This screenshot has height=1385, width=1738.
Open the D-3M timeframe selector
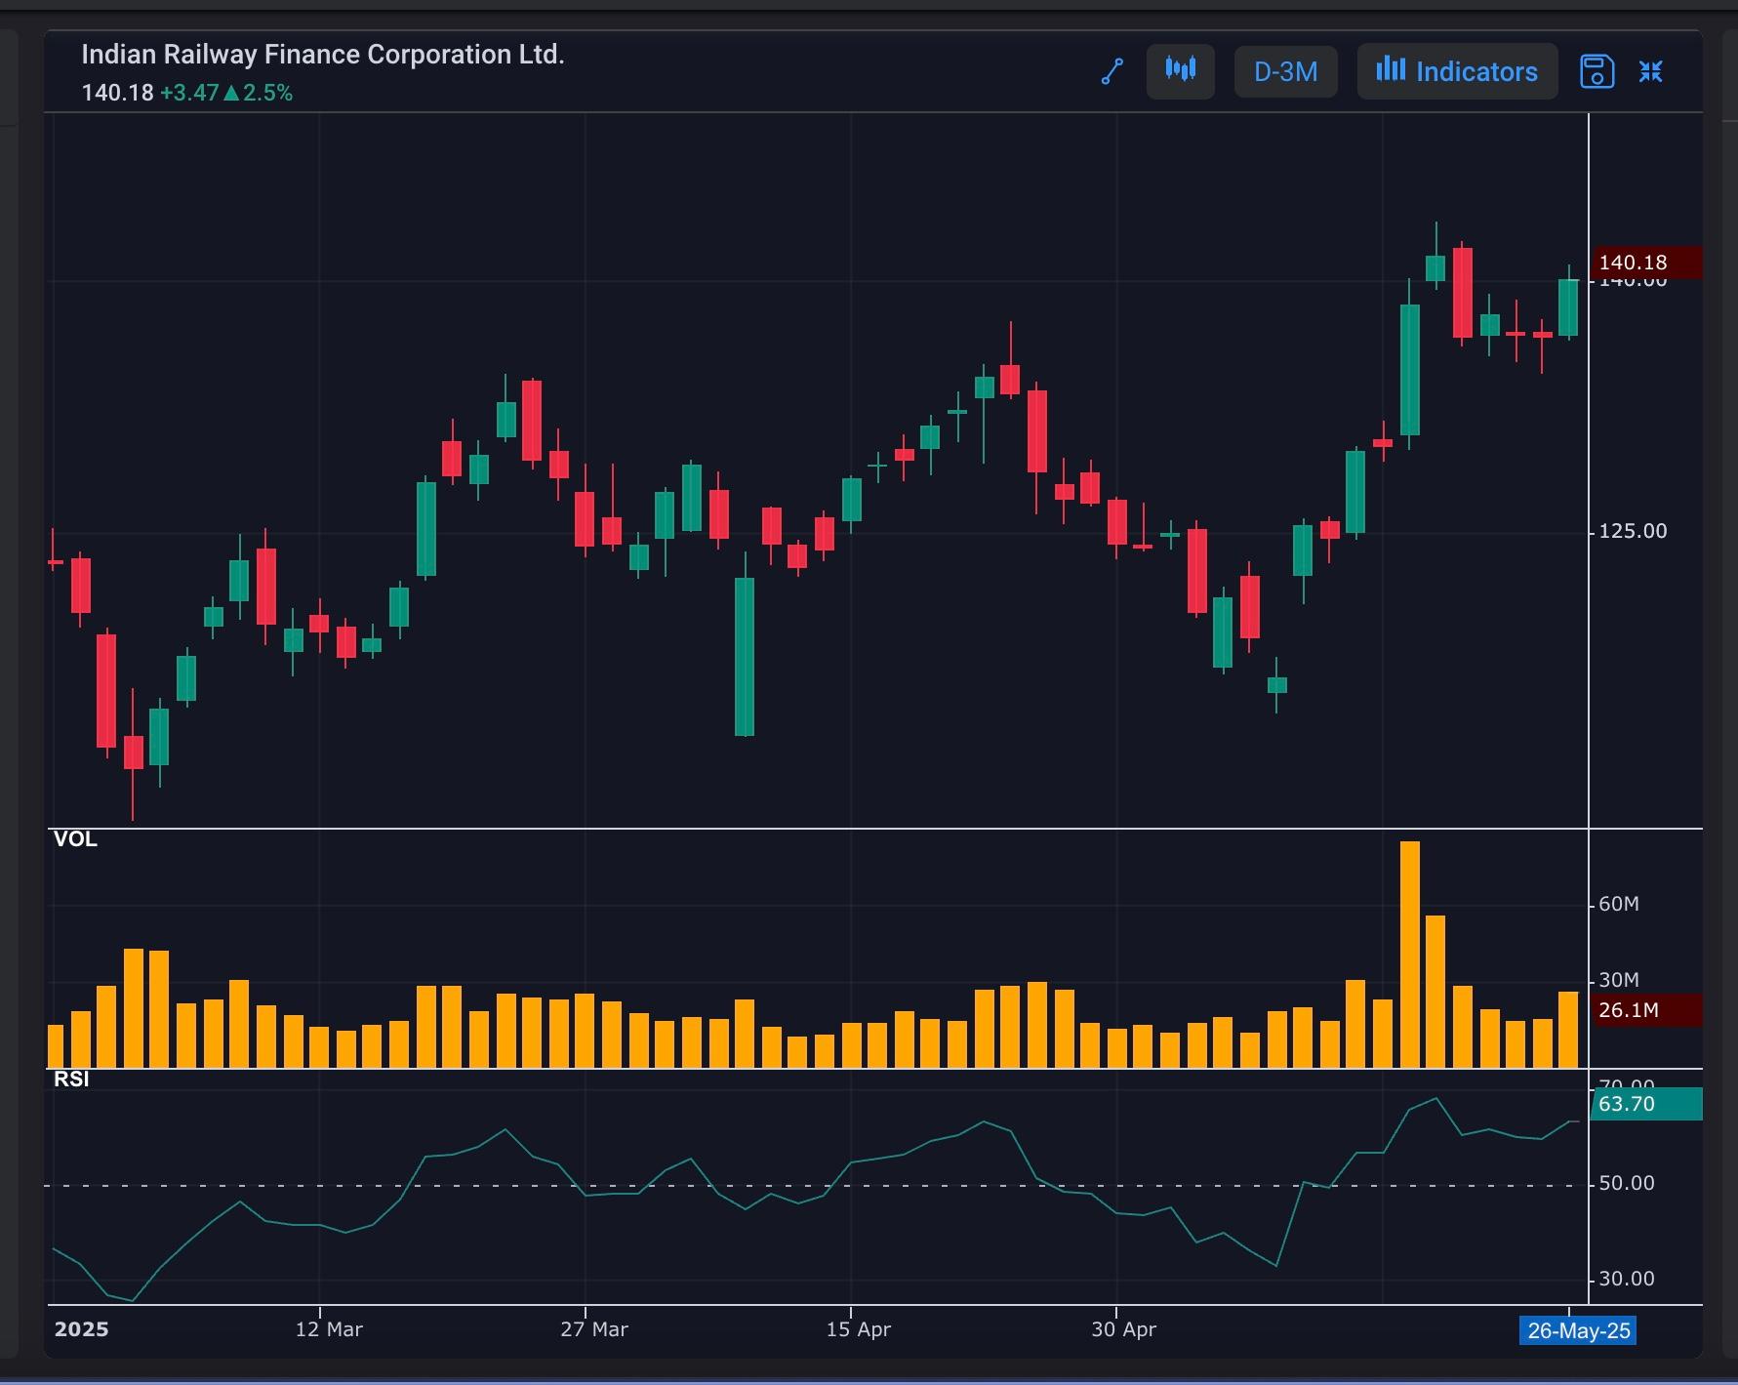(1285, 71)
